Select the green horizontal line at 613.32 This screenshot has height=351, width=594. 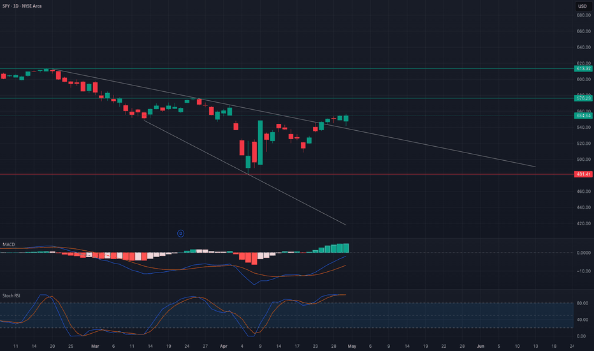click(287, 69)
